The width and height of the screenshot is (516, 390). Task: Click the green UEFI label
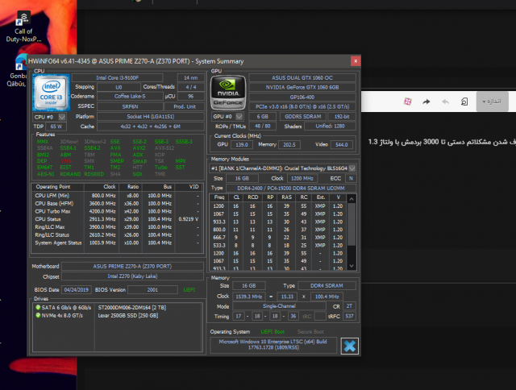click(189, 290)
